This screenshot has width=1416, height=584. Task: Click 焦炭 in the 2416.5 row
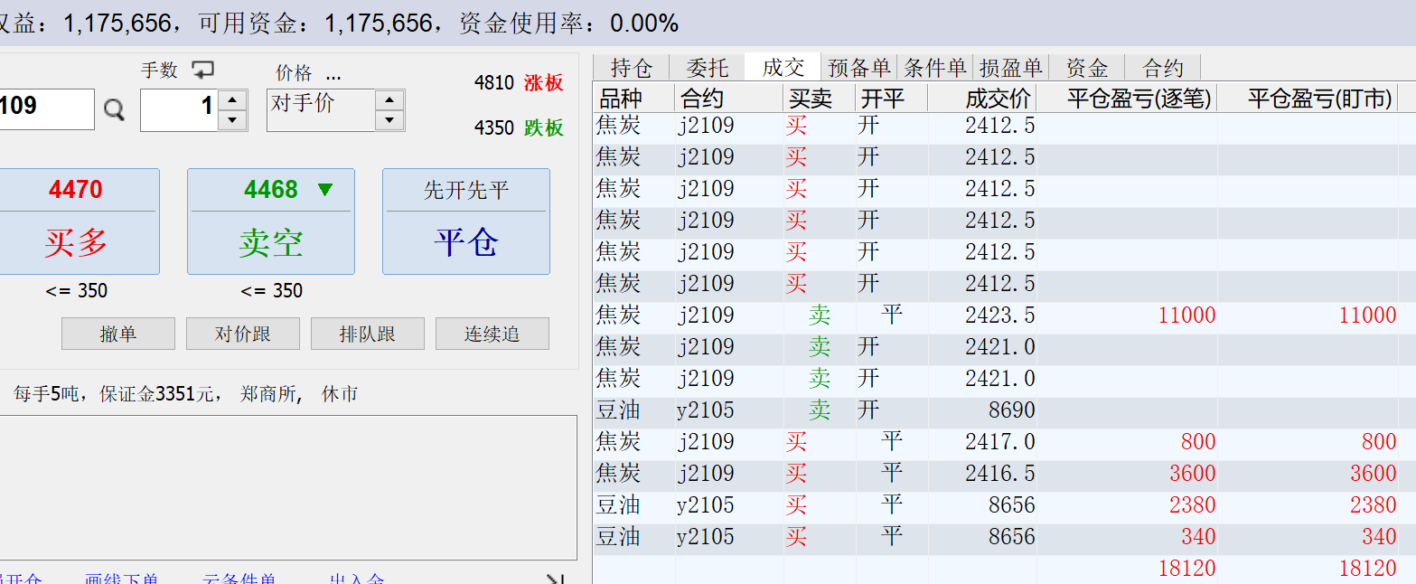[618, 474]
